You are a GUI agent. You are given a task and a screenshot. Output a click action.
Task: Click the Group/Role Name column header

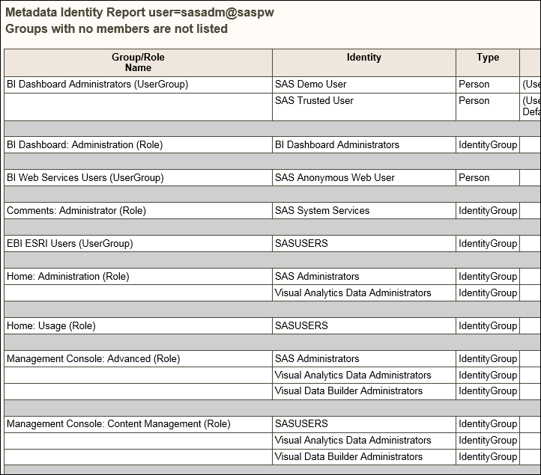point(138,62)
